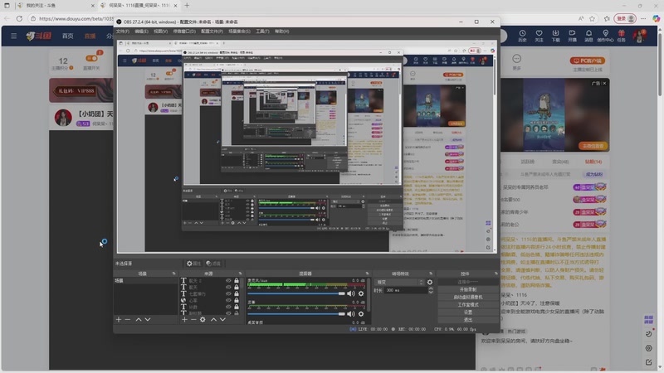The height and width of the screenshot is (373, 664).
Task: Open OBS 停靠窗口(D) menu
Action: pos(184,31)
